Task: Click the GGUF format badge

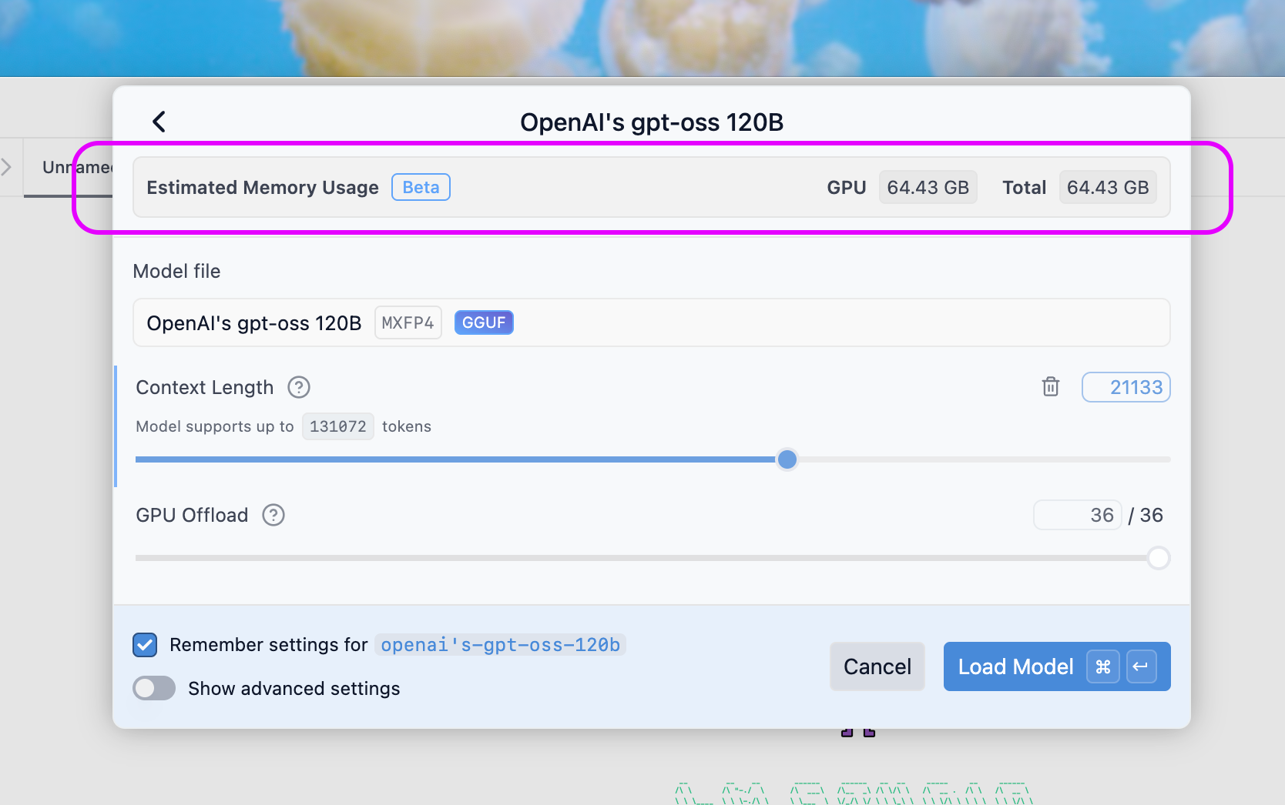Action: (484, 322)
